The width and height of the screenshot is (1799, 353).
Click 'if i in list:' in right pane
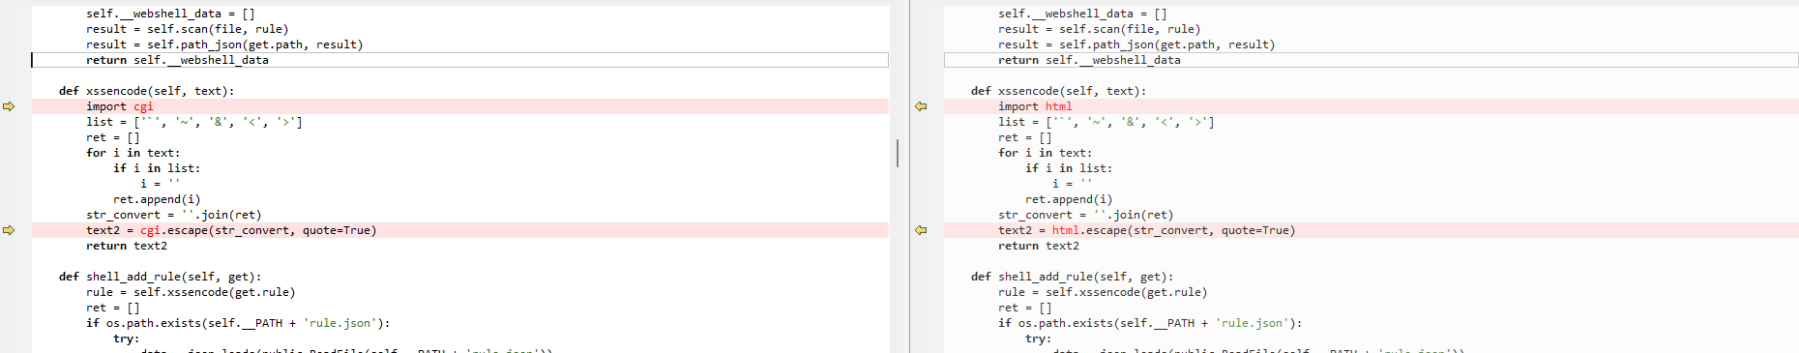pyautogui.click(x=1069, y=168)
